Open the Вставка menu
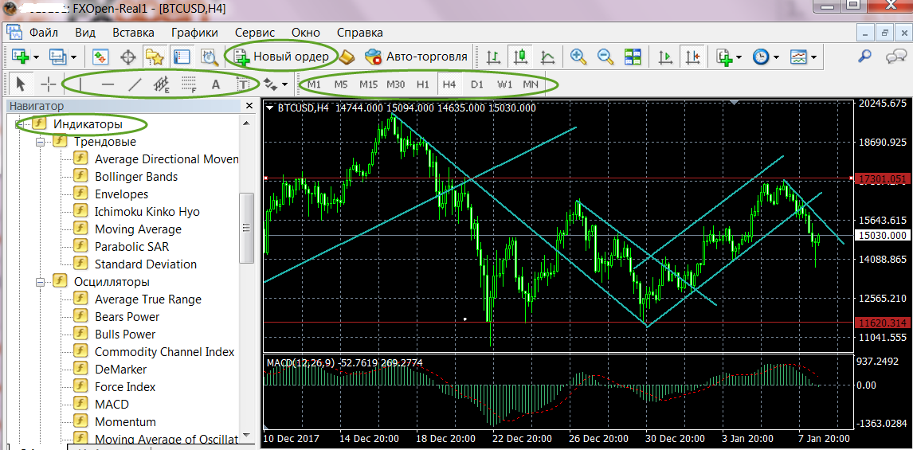The width and height of the screenshot is (913, 450). pos(133,32)
